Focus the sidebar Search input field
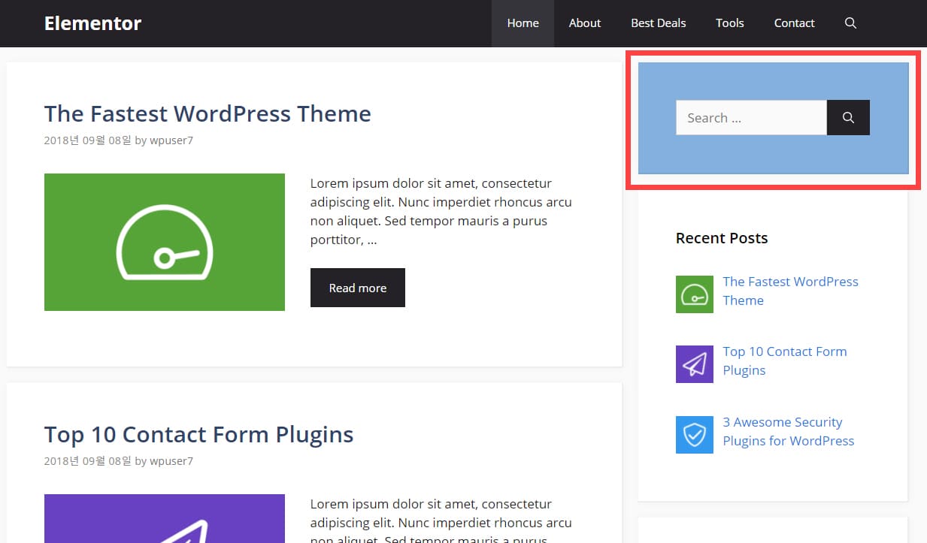The height and width of the screenshot is (543, 927). point(751,118)
